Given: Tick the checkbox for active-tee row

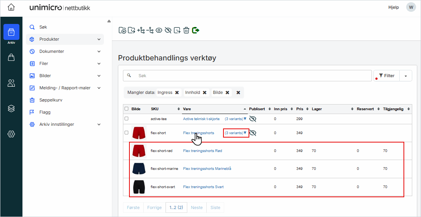Looking at the screenshot, I should point(126,119).
